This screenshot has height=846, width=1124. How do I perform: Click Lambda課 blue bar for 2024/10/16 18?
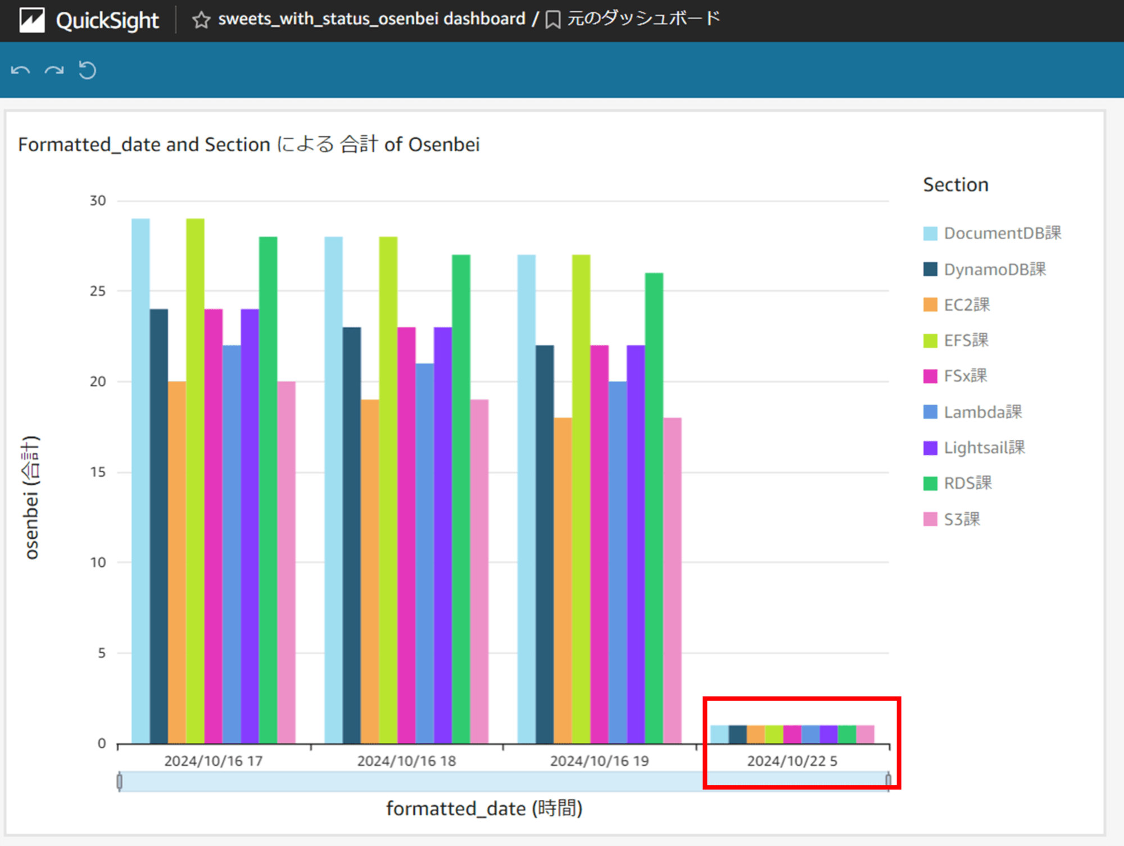pos(425,553)
